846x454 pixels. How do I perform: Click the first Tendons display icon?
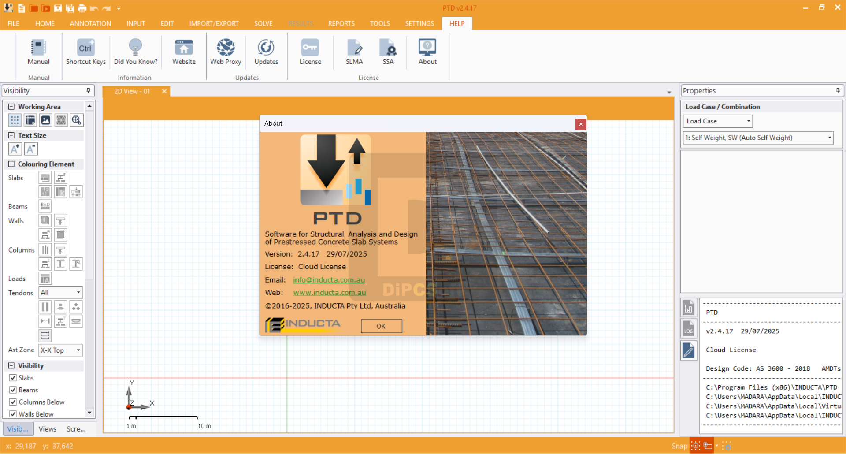[x=45, y=307]
